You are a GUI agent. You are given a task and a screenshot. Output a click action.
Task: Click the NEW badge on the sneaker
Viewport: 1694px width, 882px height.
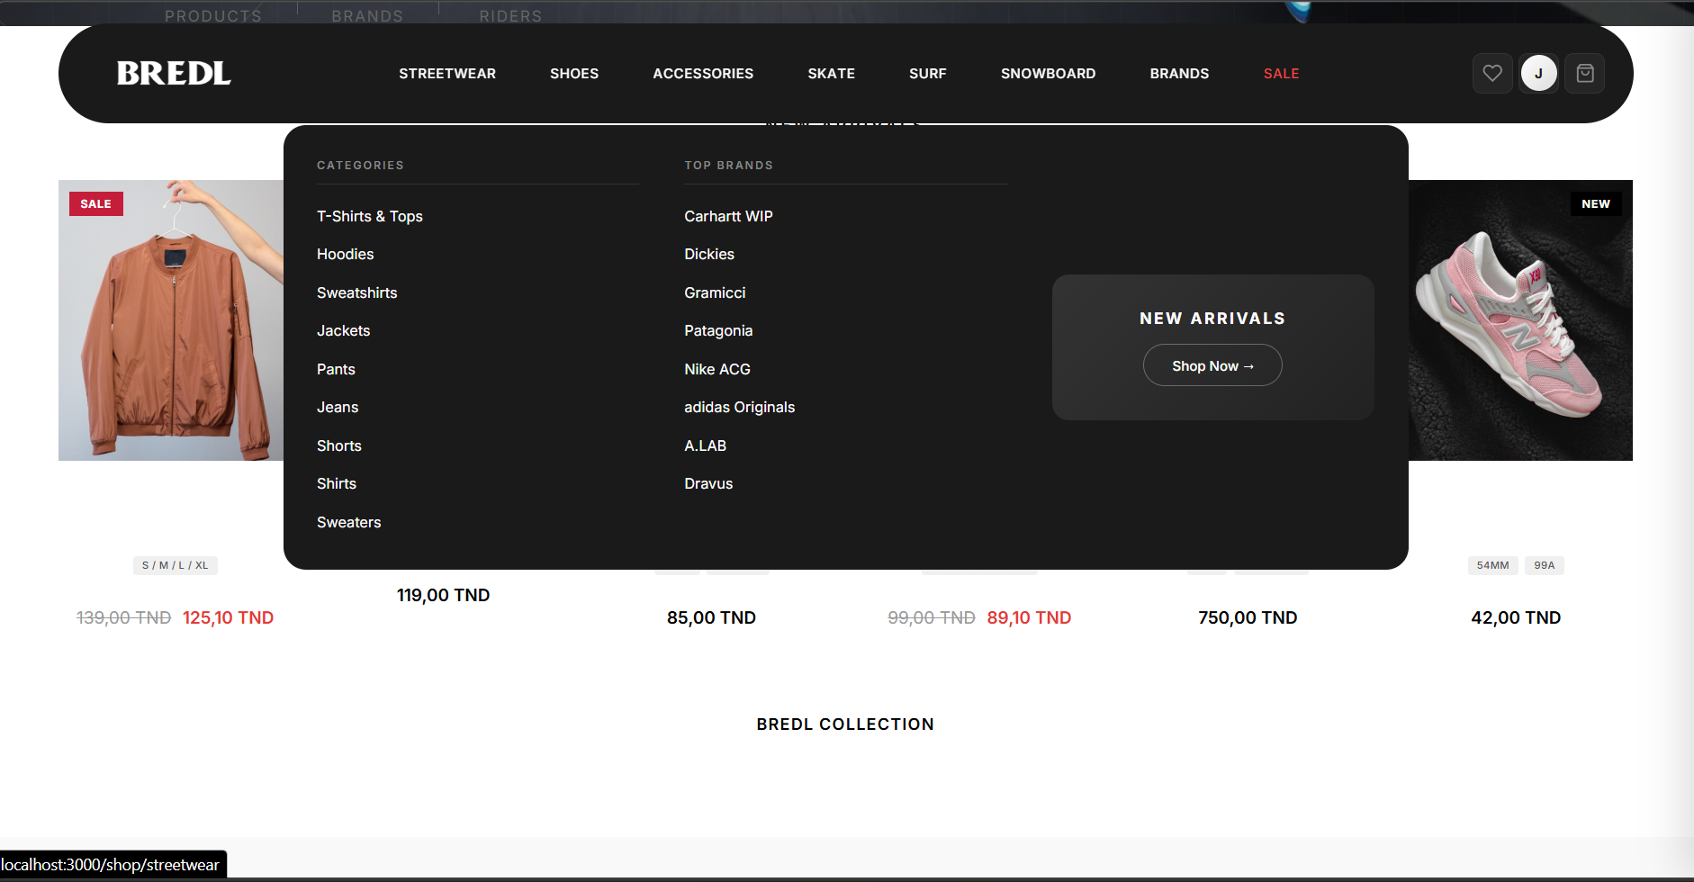coord(1596,204)
